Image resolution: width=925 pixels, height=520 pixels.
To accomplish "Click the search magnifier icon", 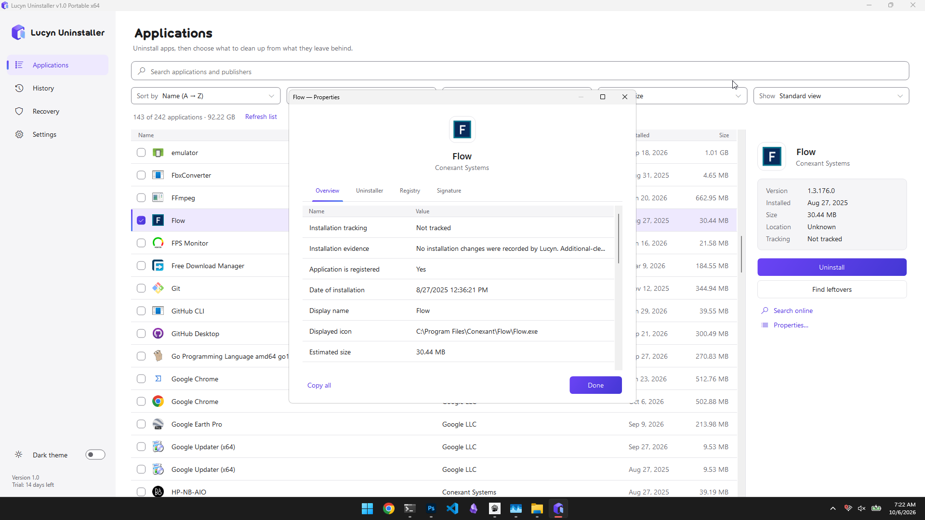I will (x=142, y=71).
